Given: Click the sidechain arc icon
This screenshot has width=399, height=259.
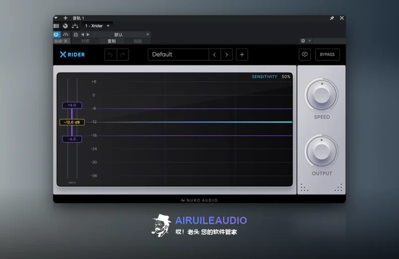Looking at the screenshot, I should (66, 34).
